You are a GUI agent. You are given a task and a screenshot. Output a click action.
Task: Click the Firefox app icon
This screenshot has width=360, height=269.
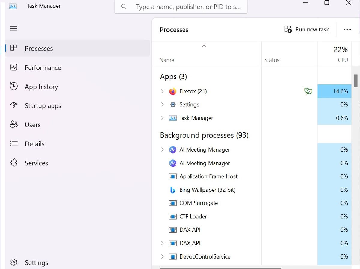coord(173,91)
